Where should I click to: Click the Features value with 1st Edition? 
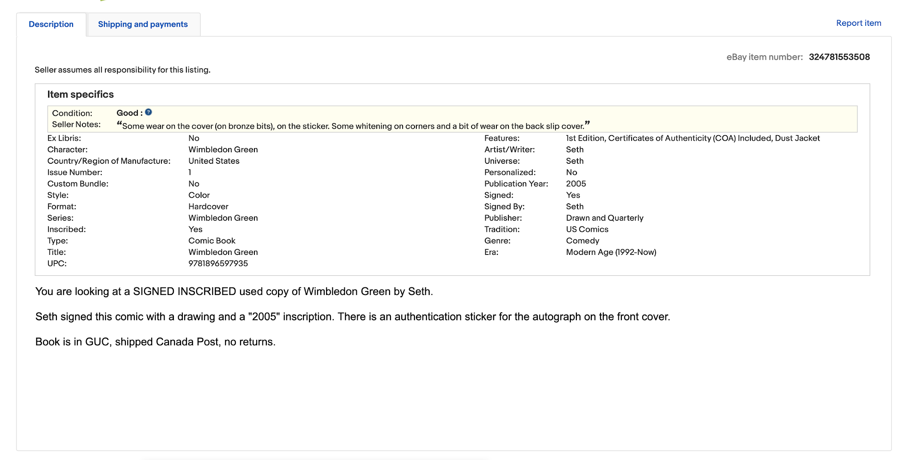click(693, 138)
